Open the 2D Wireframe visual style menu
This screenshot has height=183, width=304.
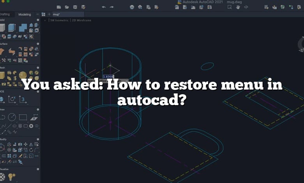tap(81, 20)
